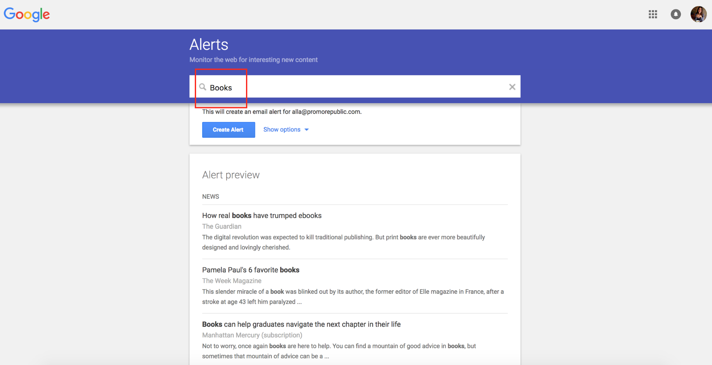
Task: Click the Create Alert button
Action: (x=228, y=130)
